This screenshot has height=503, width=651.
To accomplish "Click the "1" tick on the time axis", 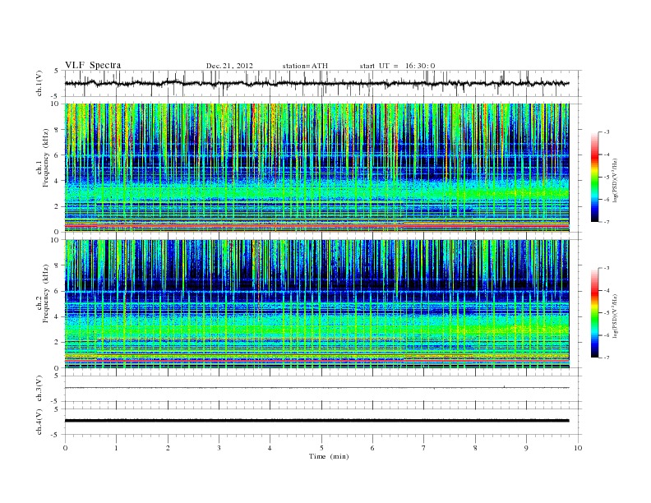I will tap(116, 448).
